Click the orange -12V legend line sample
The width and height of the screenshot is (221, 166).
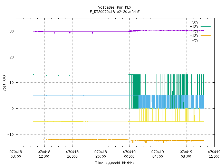click(205, 35)
